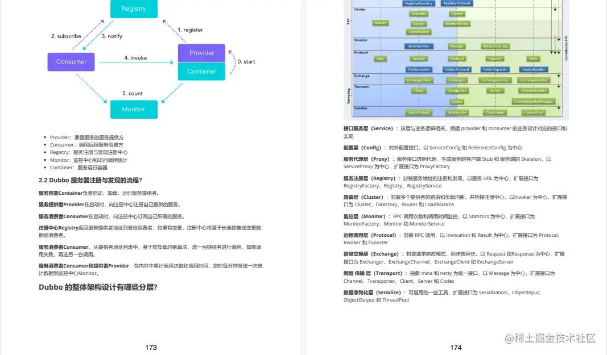Click the green ExchangeClient box
Screen dimensions: 607x355
tap(419, 80)
